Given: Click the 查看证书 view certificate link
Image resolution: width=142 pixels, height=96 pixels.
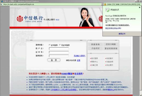Looking at the screenshot, I should coord(122,34).
